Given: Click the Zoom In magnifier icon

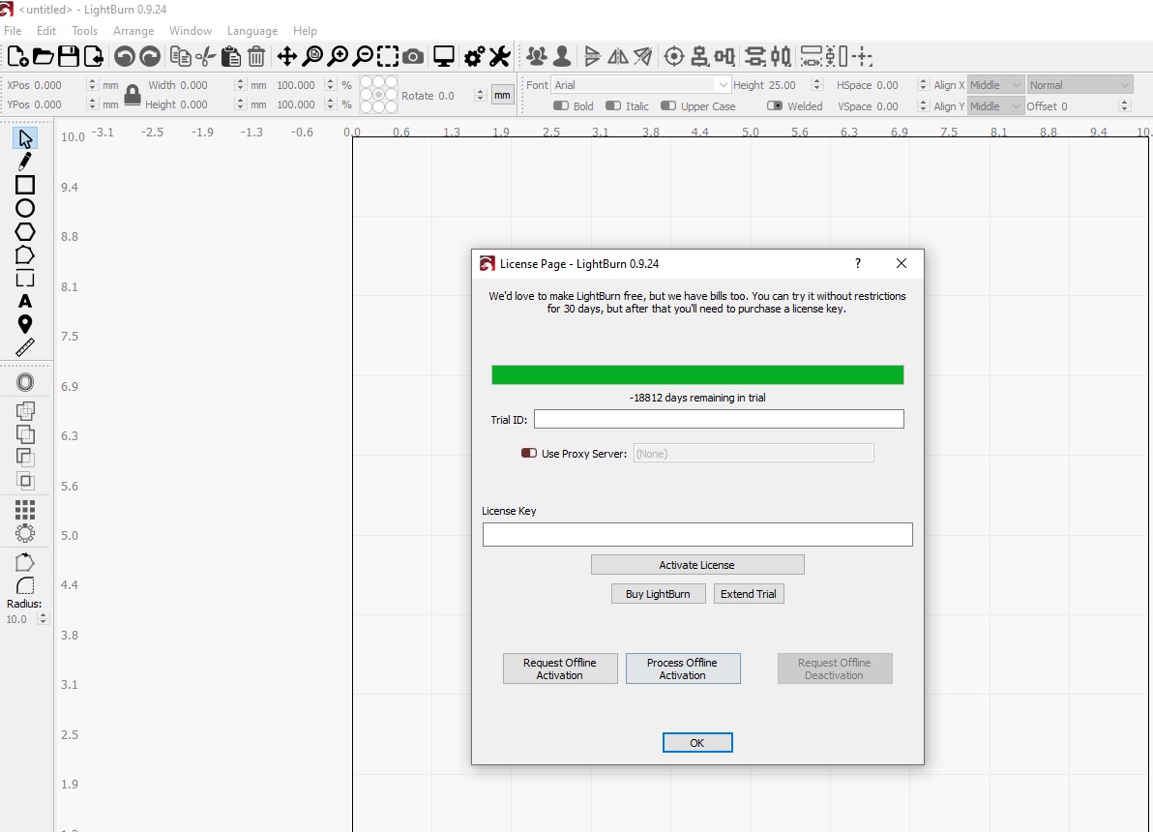Looking at the screenshot, I should (337, 56).
